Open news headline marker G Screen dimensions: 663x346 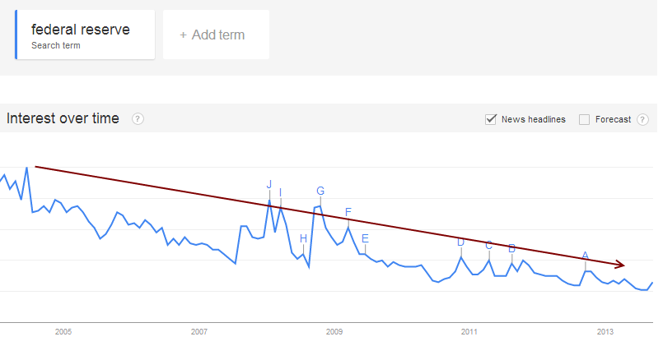point(320,191)
